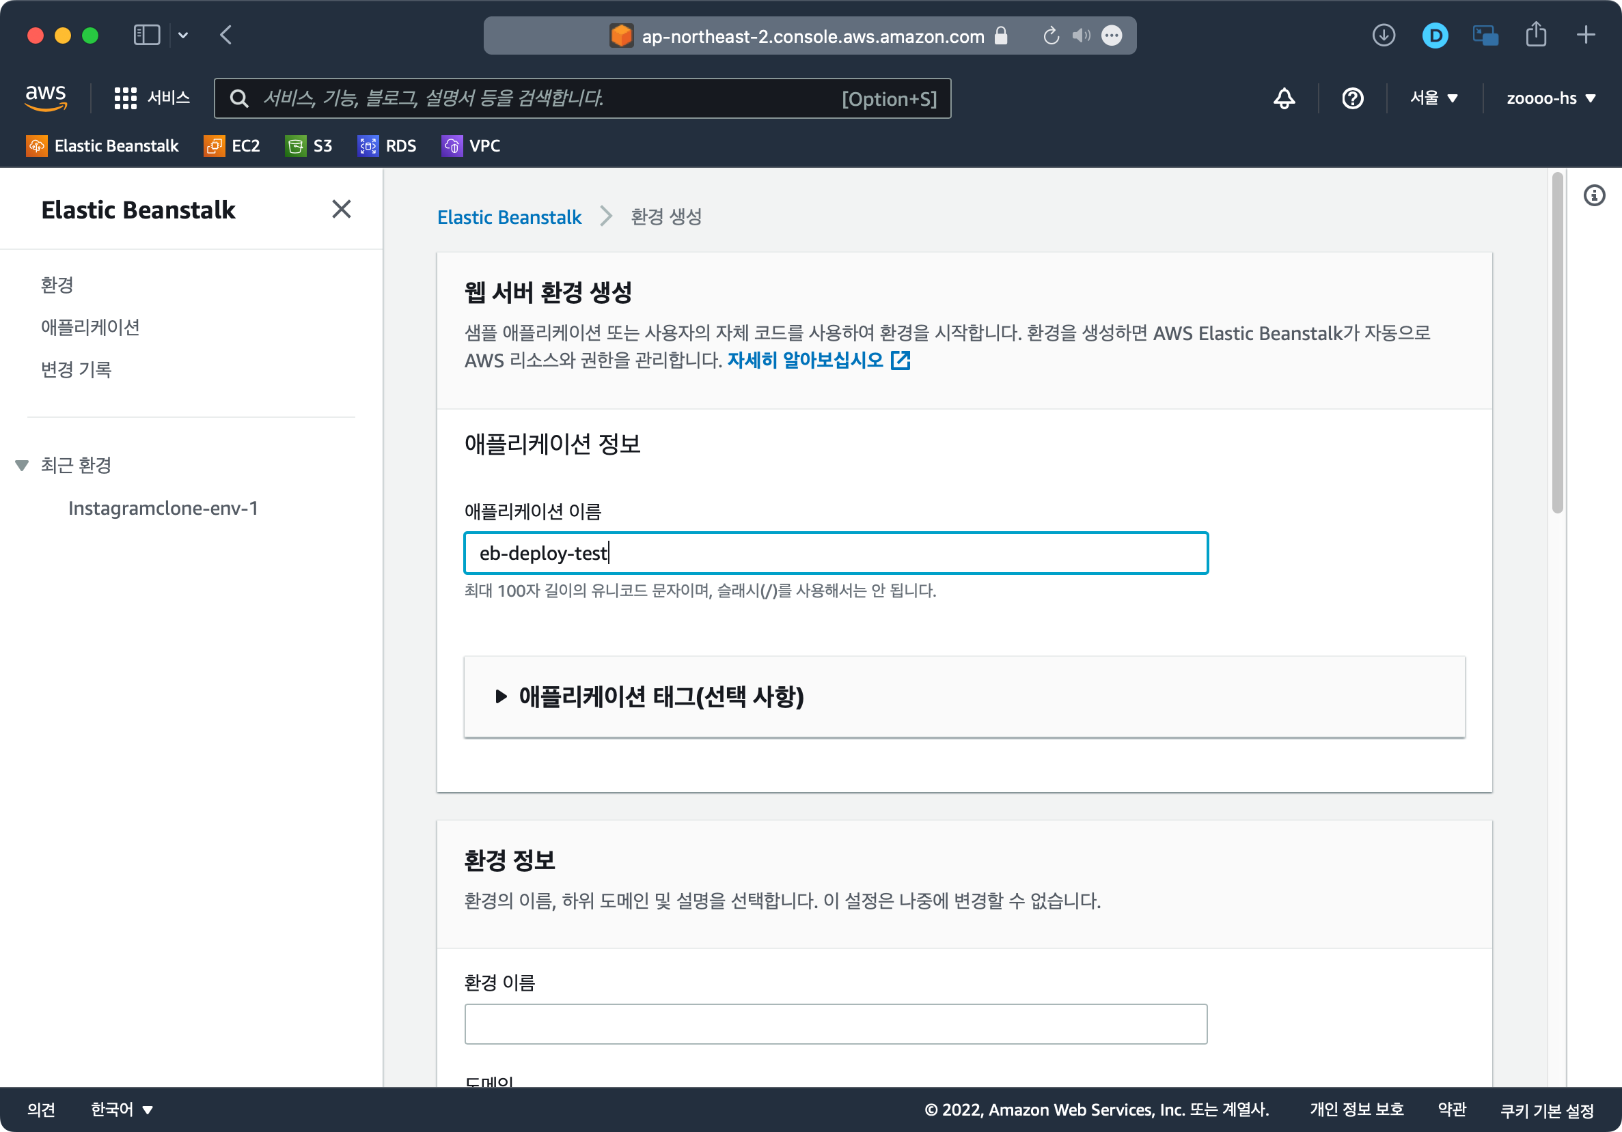Viewport: 1622px width, 1132px height.
Task: Open the services grid menu icon
Action: [x=125, y=98]
